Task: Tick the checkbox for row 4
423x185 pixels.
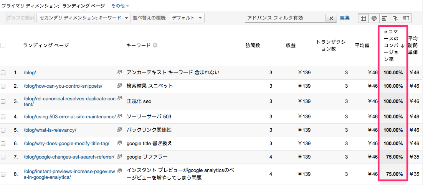Action: pos(3,116)
